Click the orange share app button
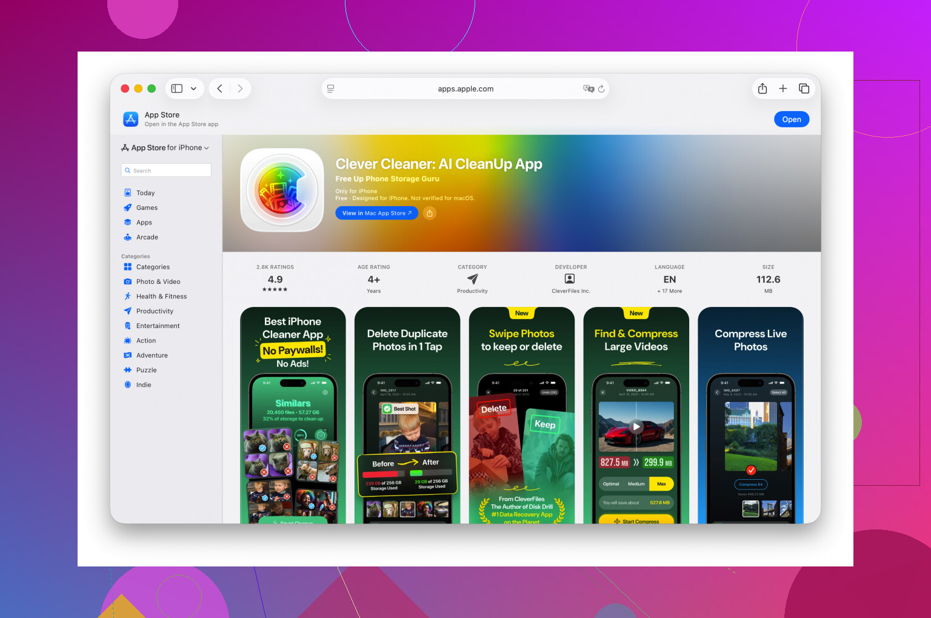The height and width of the screenshot is (618, 931). [x=430, y=213]
